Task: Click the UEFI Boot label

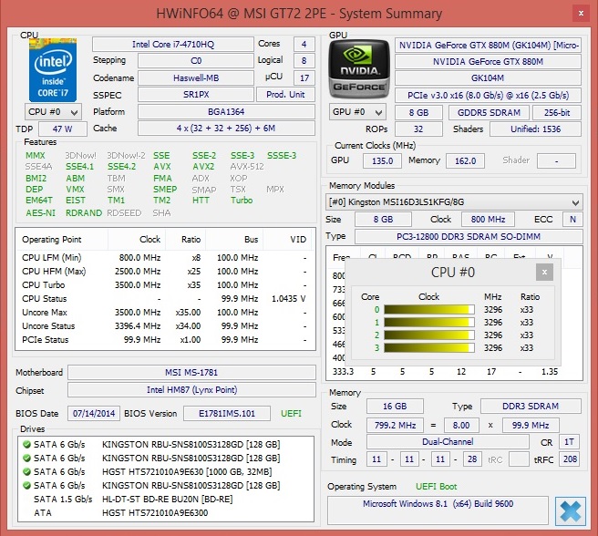Action: pos(436,487)
